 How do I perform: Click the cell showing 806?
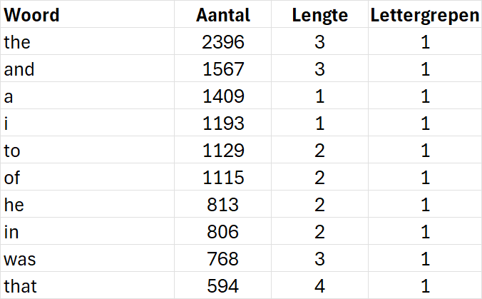(x=223, y=230)
